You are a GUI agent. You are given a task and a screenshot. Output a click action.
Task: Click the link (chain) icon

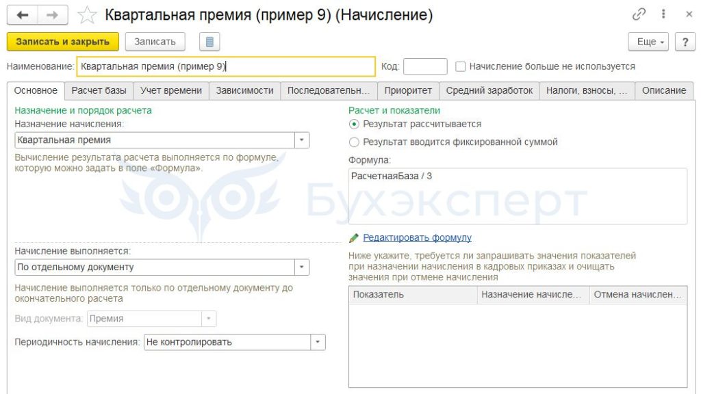pos(639,14)
